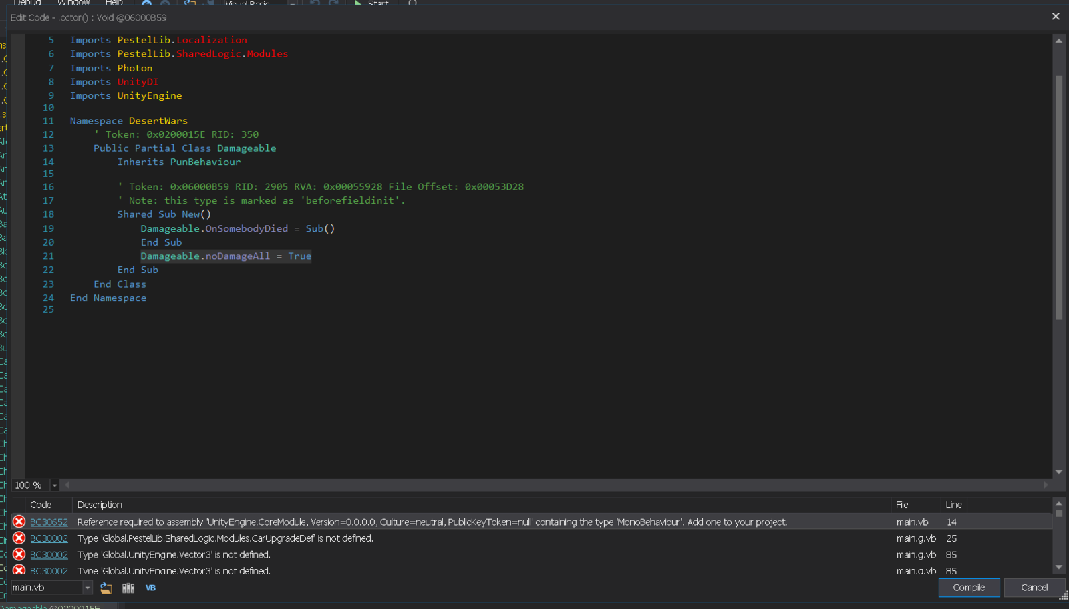Click 'Shared Sub New()' declaration
The height and width of the screenshot is (609, 1069).
point(164,214)
